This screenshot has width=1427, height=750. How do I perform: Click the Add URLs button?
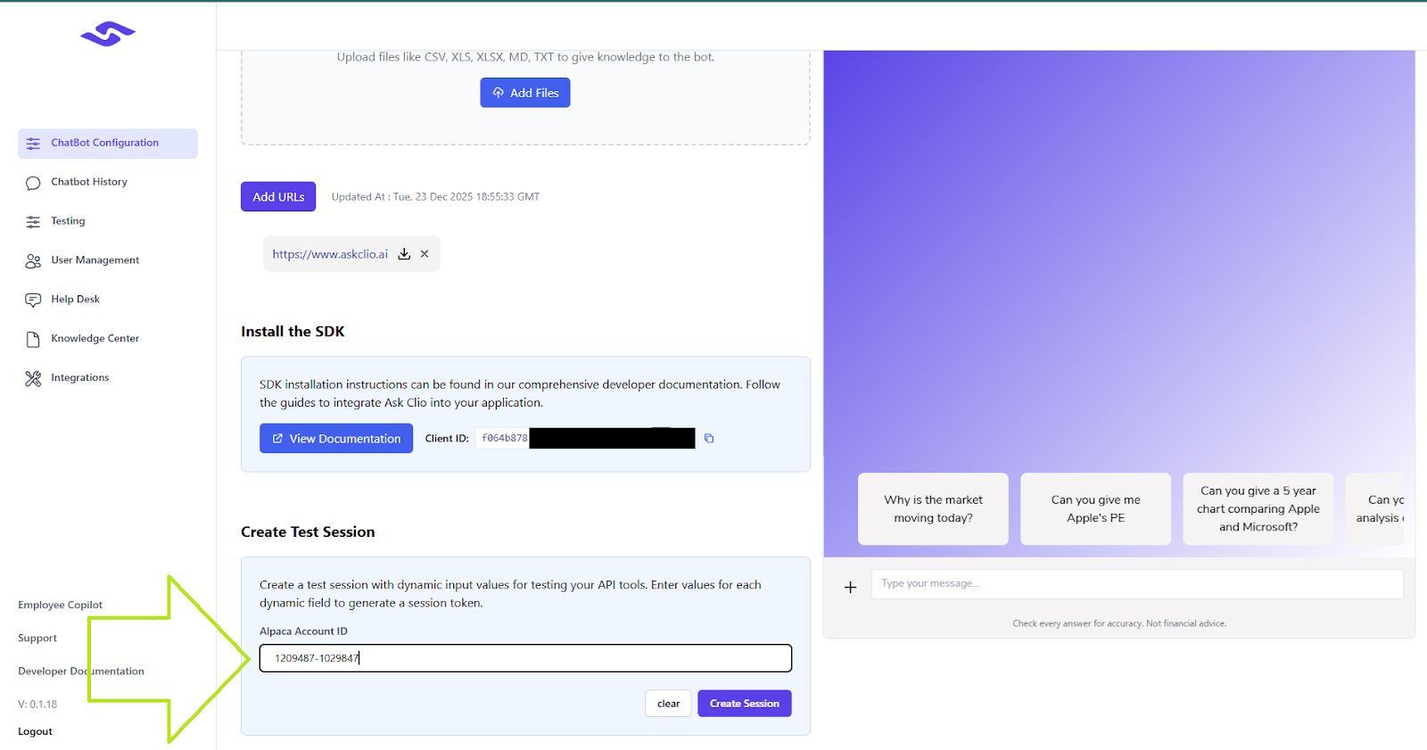[x=278, y=197]
